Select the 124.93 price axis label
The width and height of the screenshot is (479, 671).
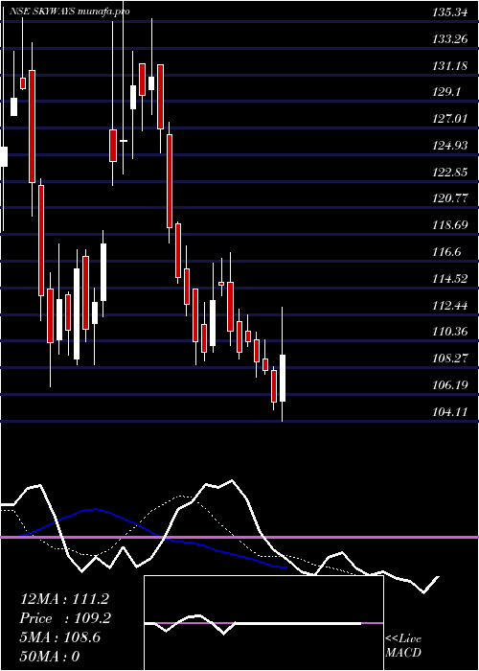[449, 146]
